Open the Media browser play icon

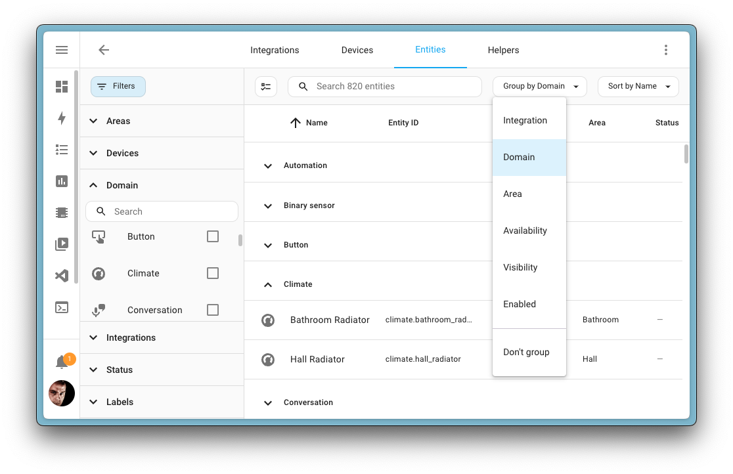pos(61,244)
